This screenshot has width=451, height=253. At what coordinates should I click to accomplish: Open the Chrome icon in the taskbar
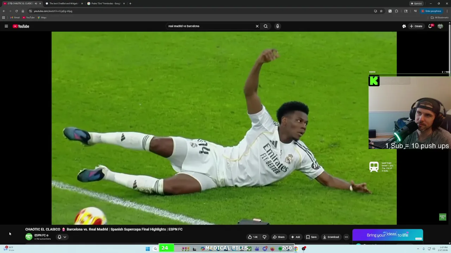point(296,249)
